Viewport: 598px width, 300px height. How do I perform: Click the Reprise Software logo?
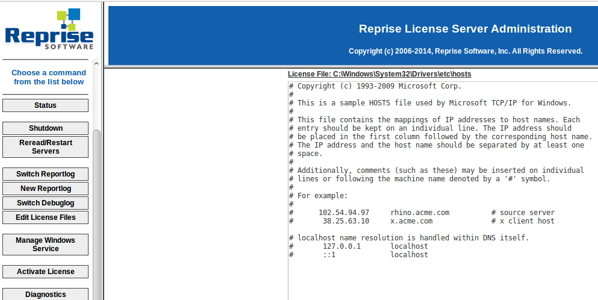49,29
